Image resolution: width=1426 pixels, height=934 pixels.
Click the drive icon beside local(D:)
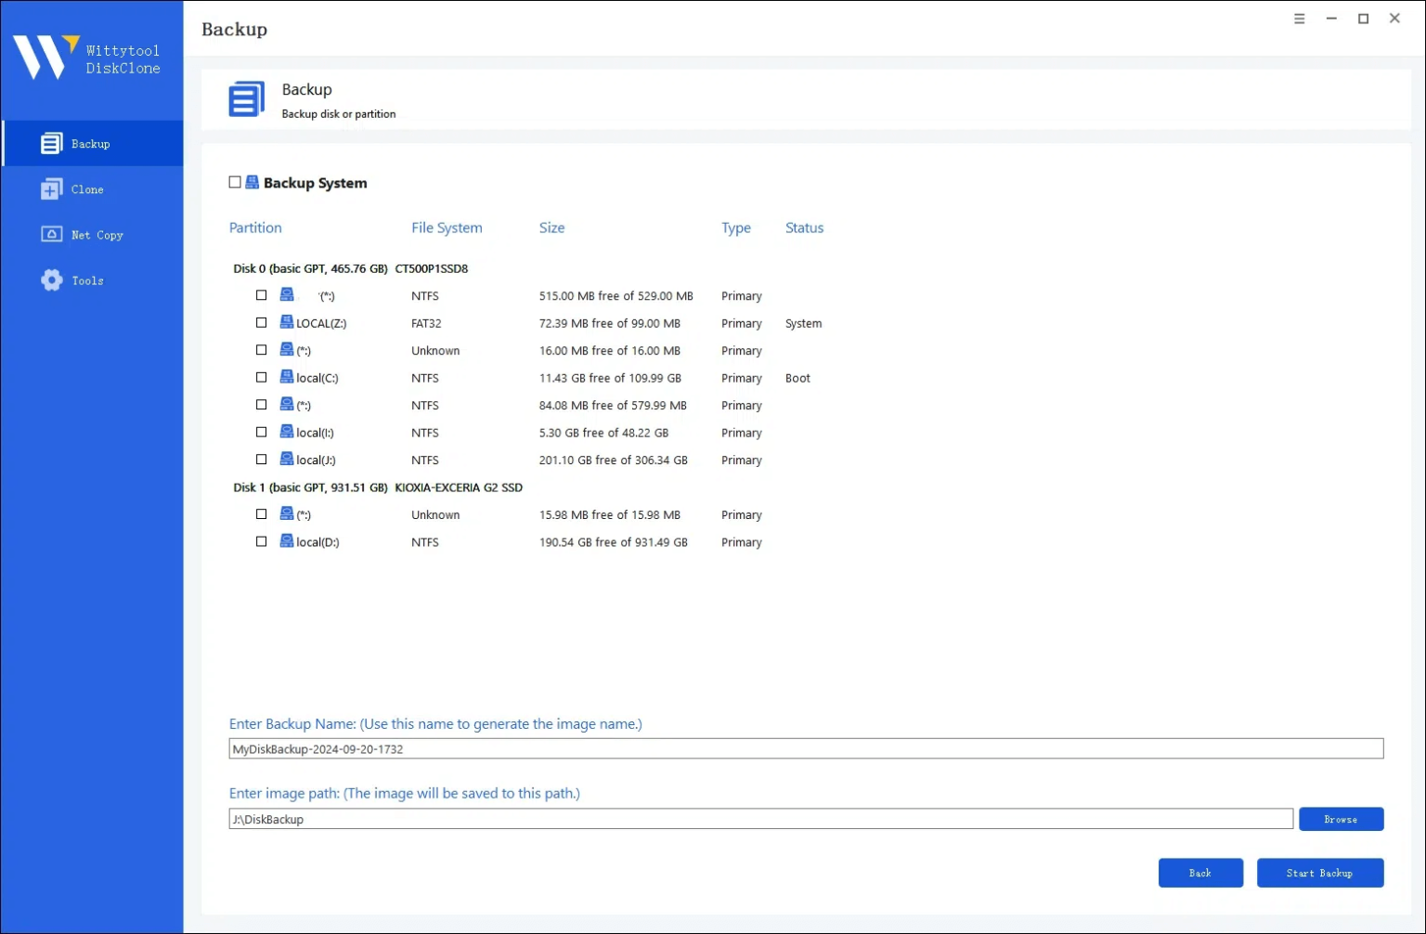287,541
